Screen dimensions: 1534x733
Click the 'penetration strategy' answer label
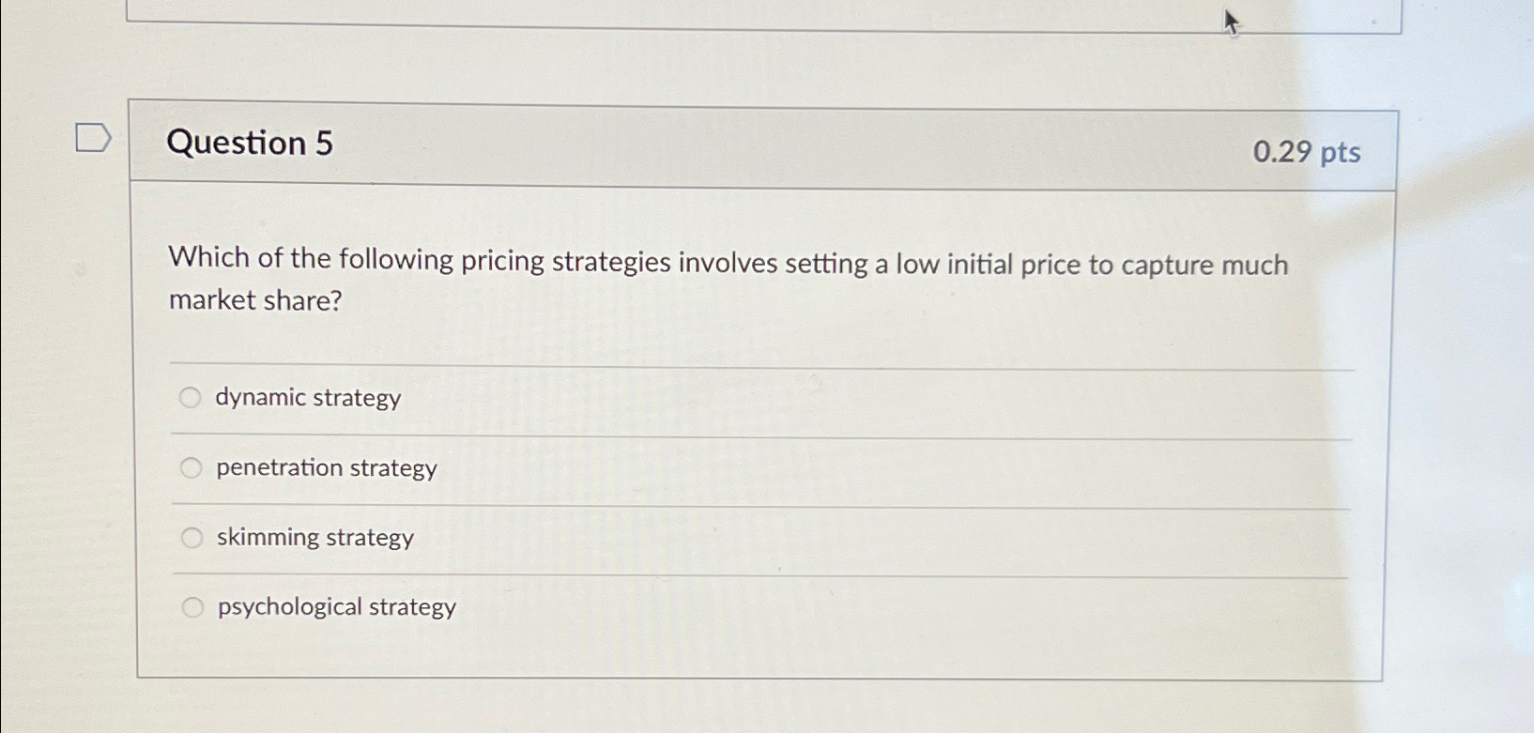point(327,467)
